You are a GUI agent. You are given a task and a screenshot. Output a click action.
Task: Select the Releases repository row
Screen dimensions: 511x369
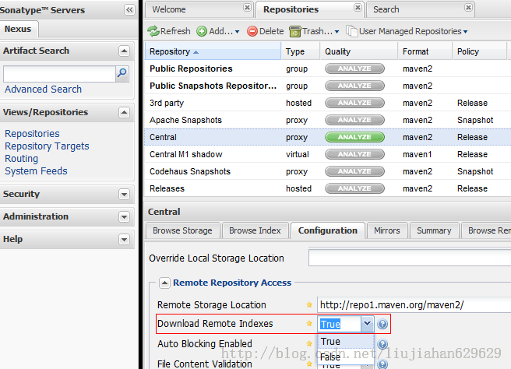[x=327, y=188]
